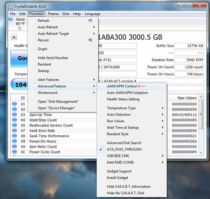
Task: Select Install Gadget
Action: (132, 178)
